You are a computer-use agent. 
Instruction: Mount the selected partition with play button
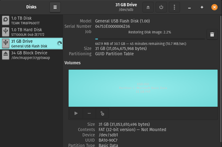76,114
